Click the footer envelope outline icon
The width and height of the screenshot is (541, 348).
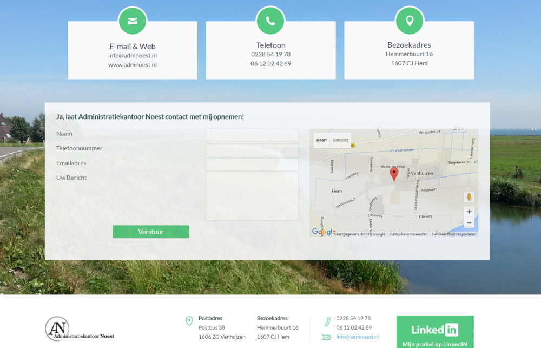point(326,337)
